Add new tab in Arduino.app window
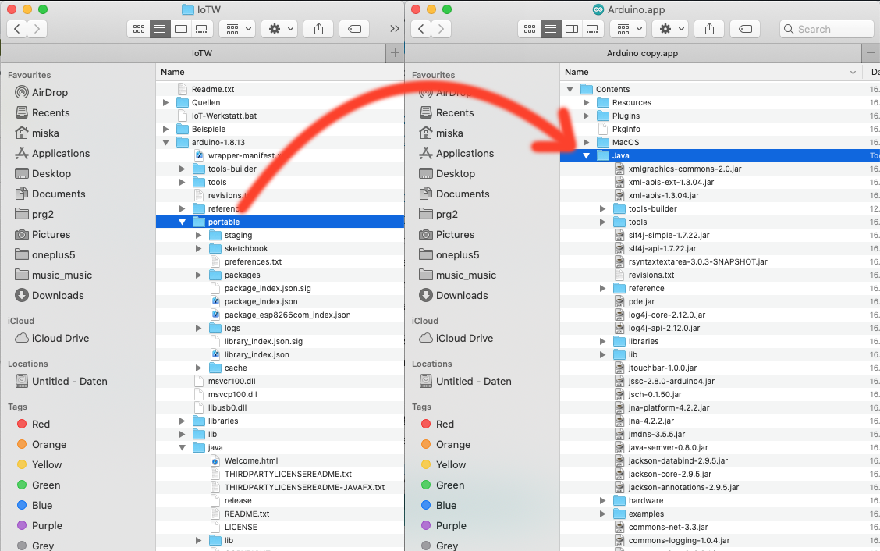The height and width of the screenshot is (551, 880). tap(871, 53)
